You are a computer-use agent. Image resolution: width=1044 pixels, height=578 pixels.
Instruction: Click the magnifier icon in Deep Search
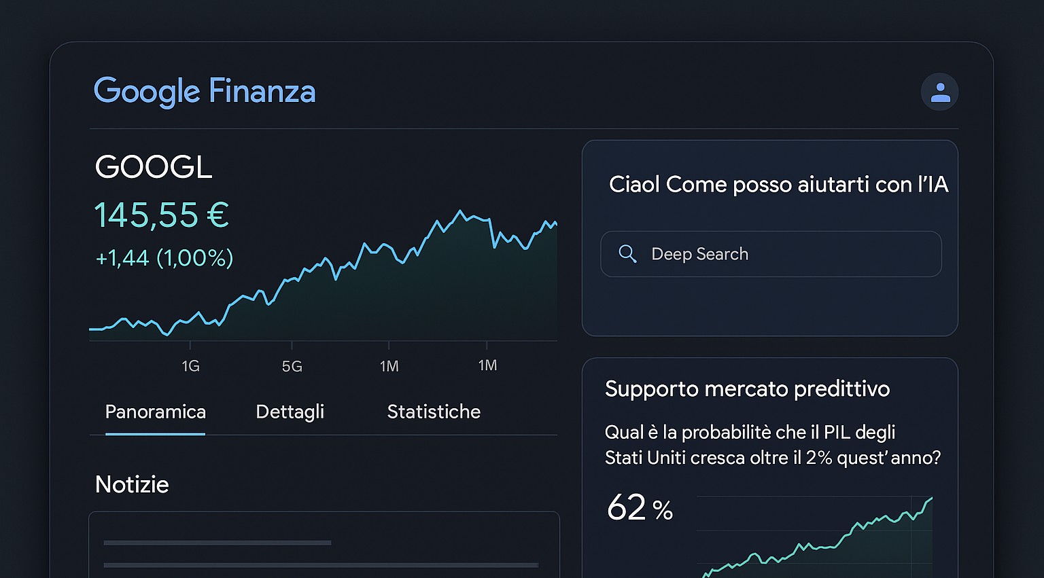pos(627,254)
